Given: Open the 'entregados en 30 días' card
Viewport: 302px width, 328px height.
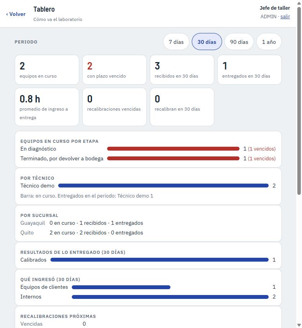Looking at the screenshot, I should pyautogui.click(x=250, y=69).
